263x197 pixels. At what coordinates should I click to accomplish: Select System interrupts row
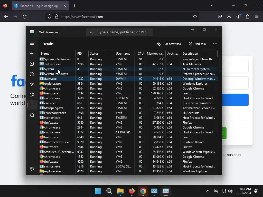(x=128, y=74)
